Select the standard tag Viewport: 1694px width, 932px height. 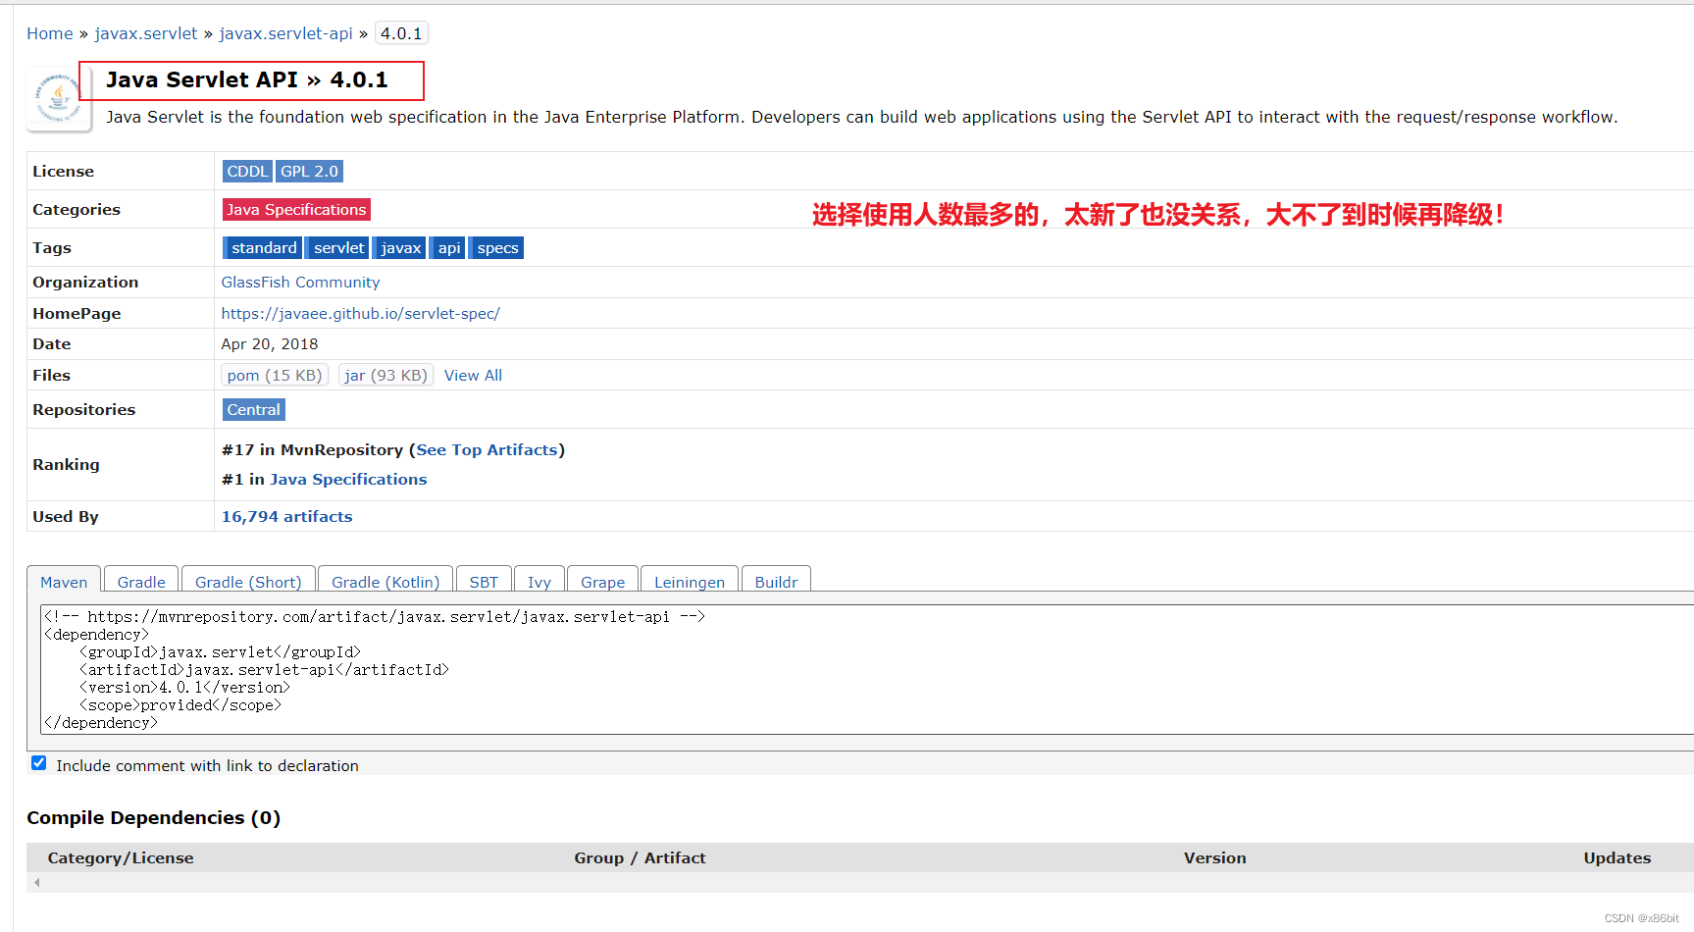[263, 247]
